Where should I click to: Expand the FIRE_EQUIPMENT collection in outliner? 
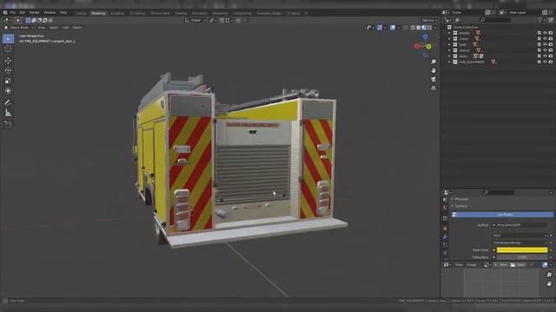(449, 62)
